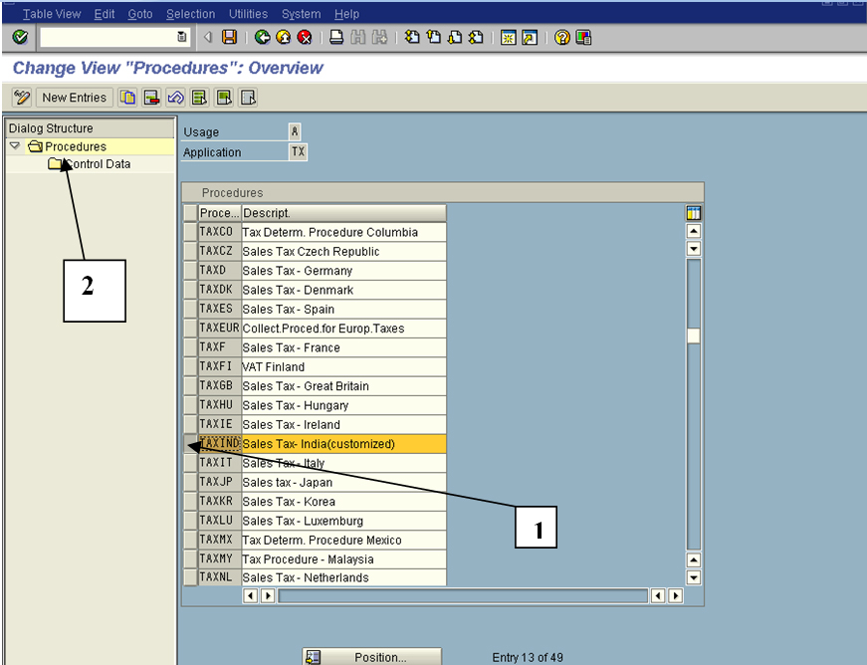Click the Save floppy disk icon
The image size is (867, 665).
(x=229, y=37)
